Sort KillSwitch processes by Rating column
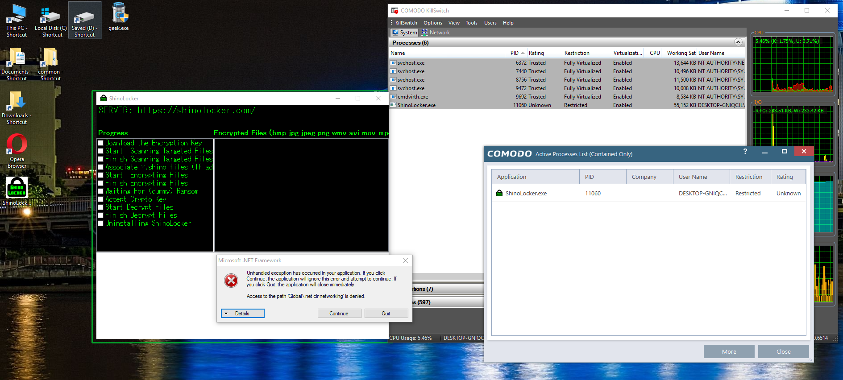This screenshot has width=843, height=380. pyautogui.click(x=545, y=53)
